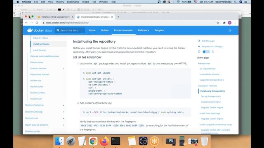The width and height of the screenshot is (264, 148).
Task: Open Trash in the Dock
Action: pos(204,141)
